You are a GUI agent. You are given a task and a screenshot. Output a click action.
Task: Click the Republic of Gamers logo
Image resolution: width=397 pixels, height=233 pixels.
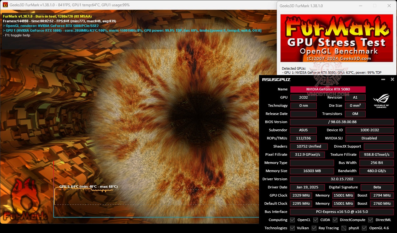pyautogui.click(x=381, y=101)
